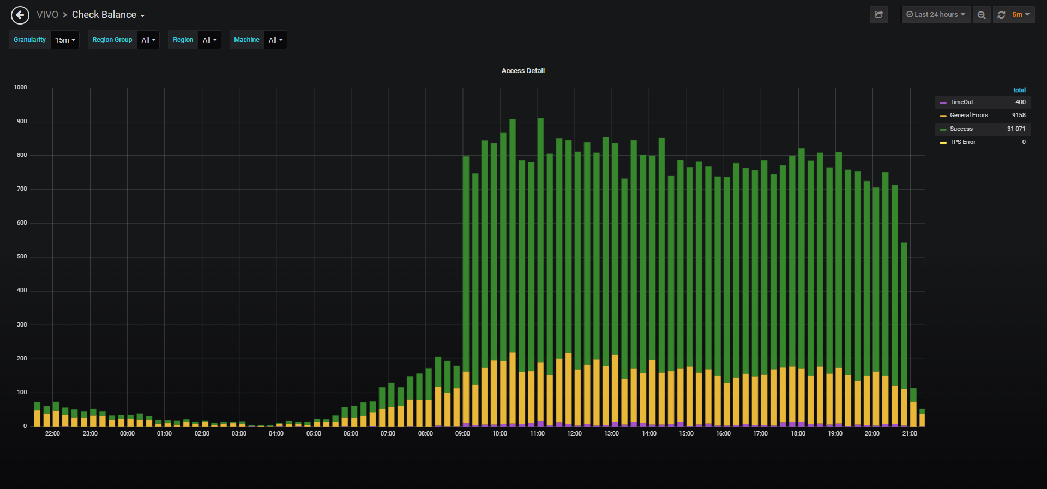Click the Granularity variable label
The height and width of the screenshot is (489, 1047).
[x=29, y=40]
